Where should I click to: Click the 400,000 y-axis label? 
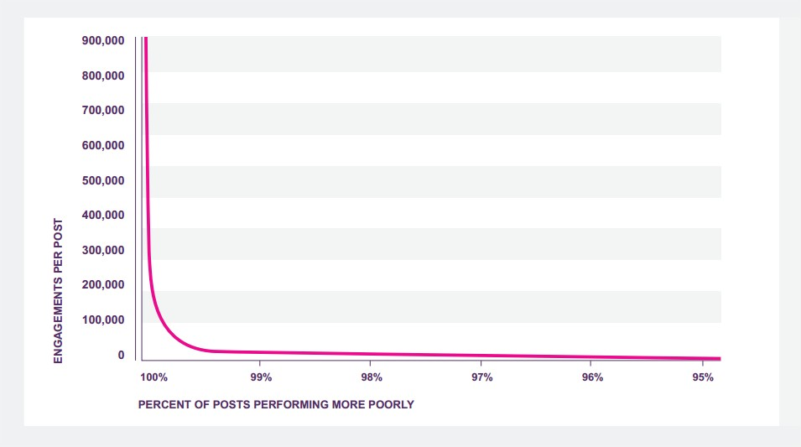point(103,215)
